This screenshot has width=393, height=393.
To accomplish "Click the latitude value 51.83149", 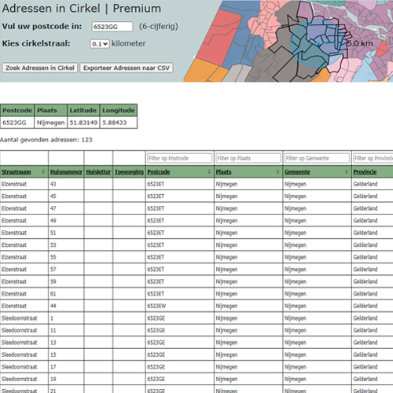I will pos(83,123).
